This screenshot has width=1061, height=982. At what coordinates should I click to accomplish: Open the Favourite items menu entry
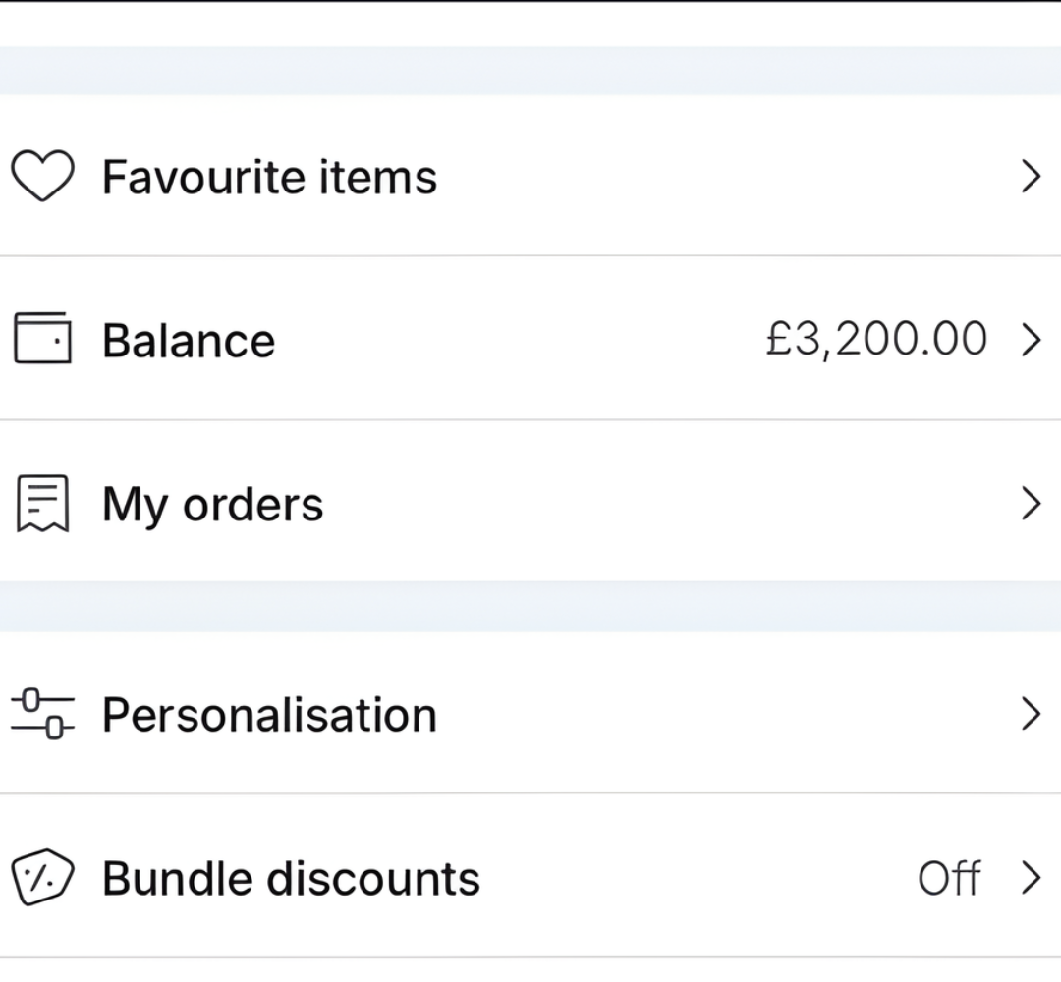click(269, 178)
